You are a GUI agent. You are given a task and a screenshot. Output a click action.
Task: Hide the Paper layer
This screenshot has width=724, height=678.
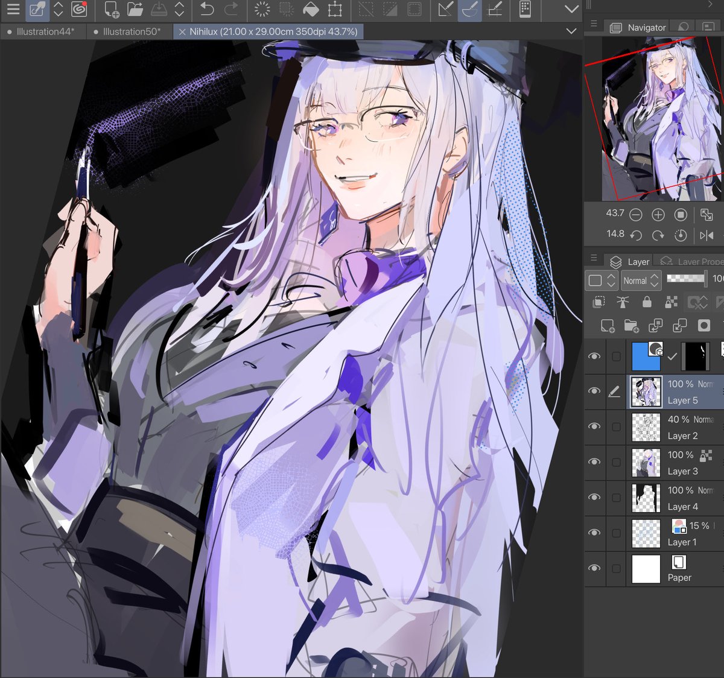[595, 568]
